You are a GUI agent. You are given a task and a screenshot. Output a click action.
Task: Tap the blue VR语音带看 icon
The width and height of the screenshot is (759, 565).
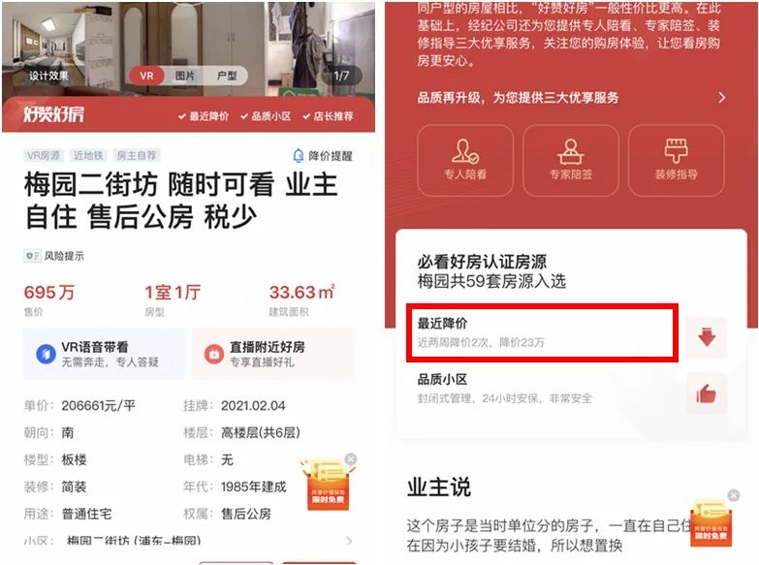point(46,354)
